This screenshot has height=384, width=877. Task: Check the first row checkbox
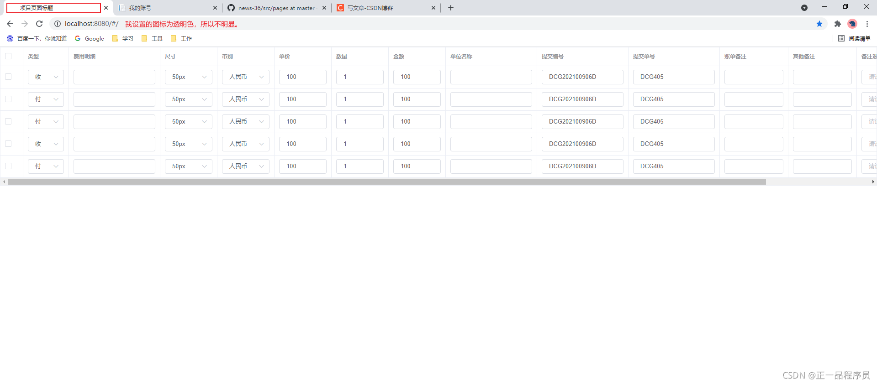(8, 77)
